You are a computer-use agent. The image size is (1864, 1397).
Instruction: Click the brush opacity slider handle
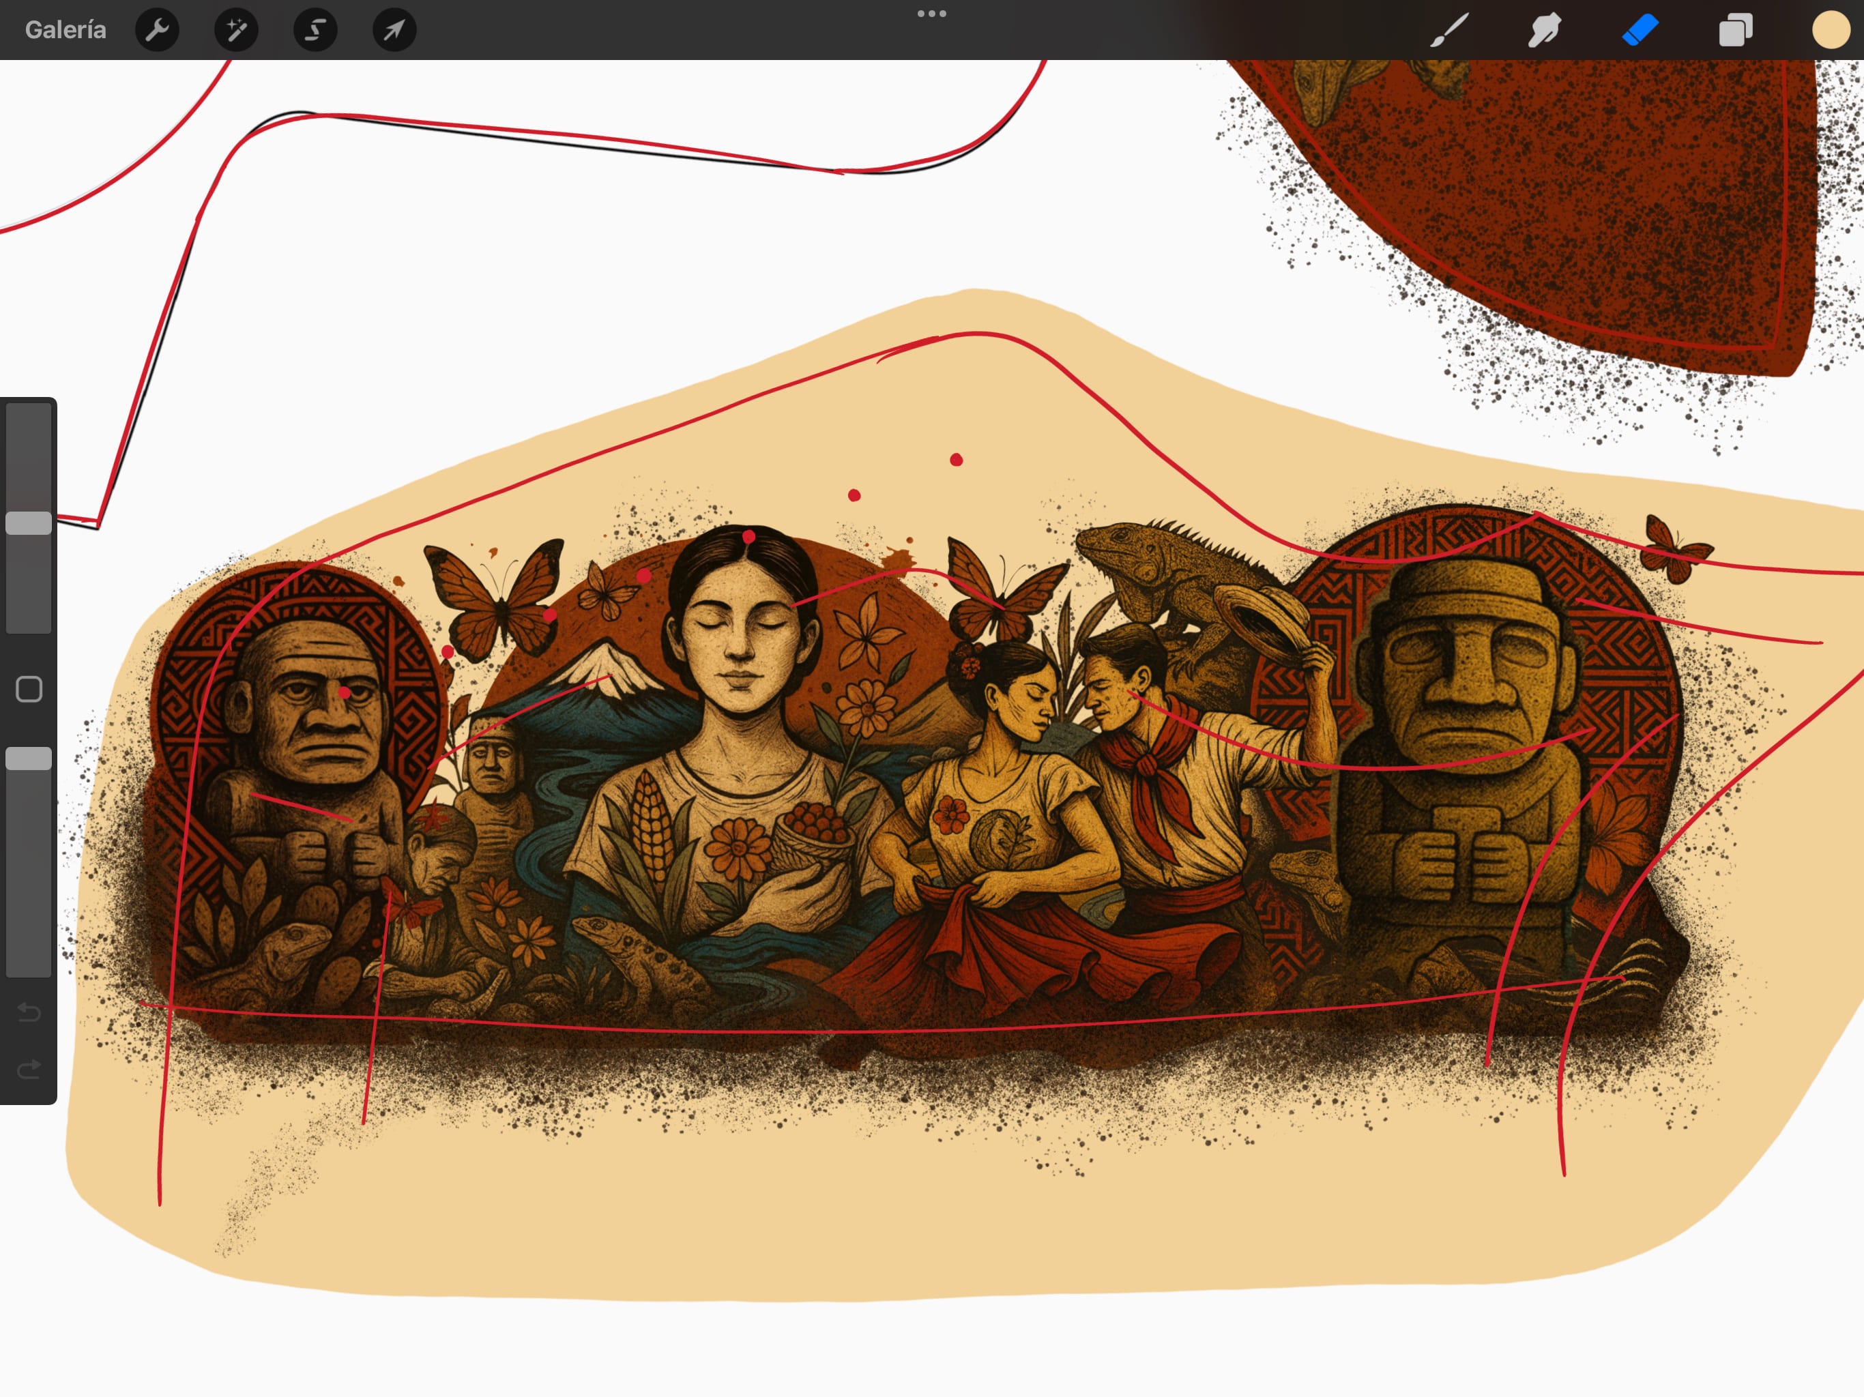pos(29,759)
